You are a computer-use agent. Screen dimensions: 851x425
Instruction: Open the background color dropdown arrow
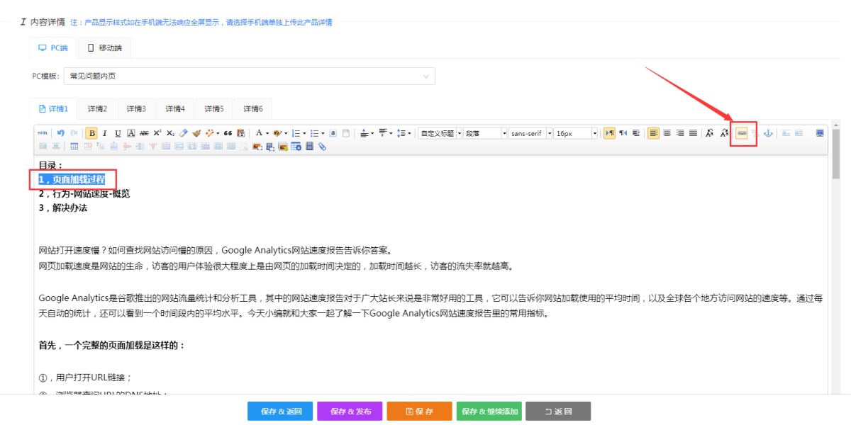pos(286,133)
